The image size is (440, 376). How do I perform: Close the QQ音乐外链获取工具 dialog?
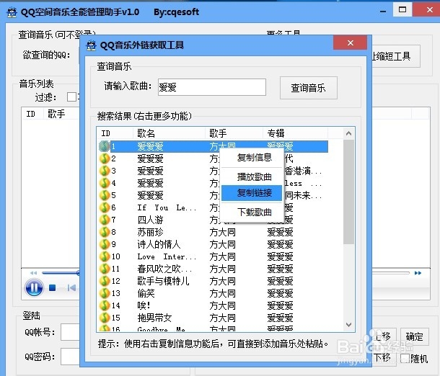[x=351, y=43]
